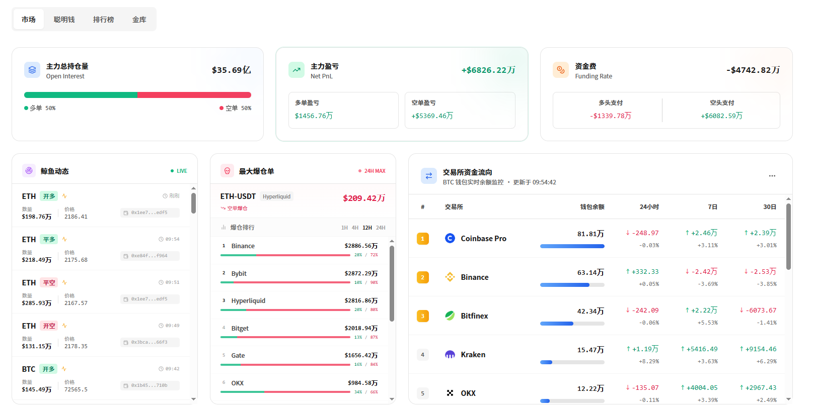Screen dimensions: 814x413
Task: Click the whale activity panel icon
Action: tap(29, 171)
